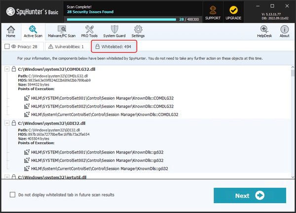
Task: Collapse the iertutil.dll tree entry
Action: coord(7,177)
